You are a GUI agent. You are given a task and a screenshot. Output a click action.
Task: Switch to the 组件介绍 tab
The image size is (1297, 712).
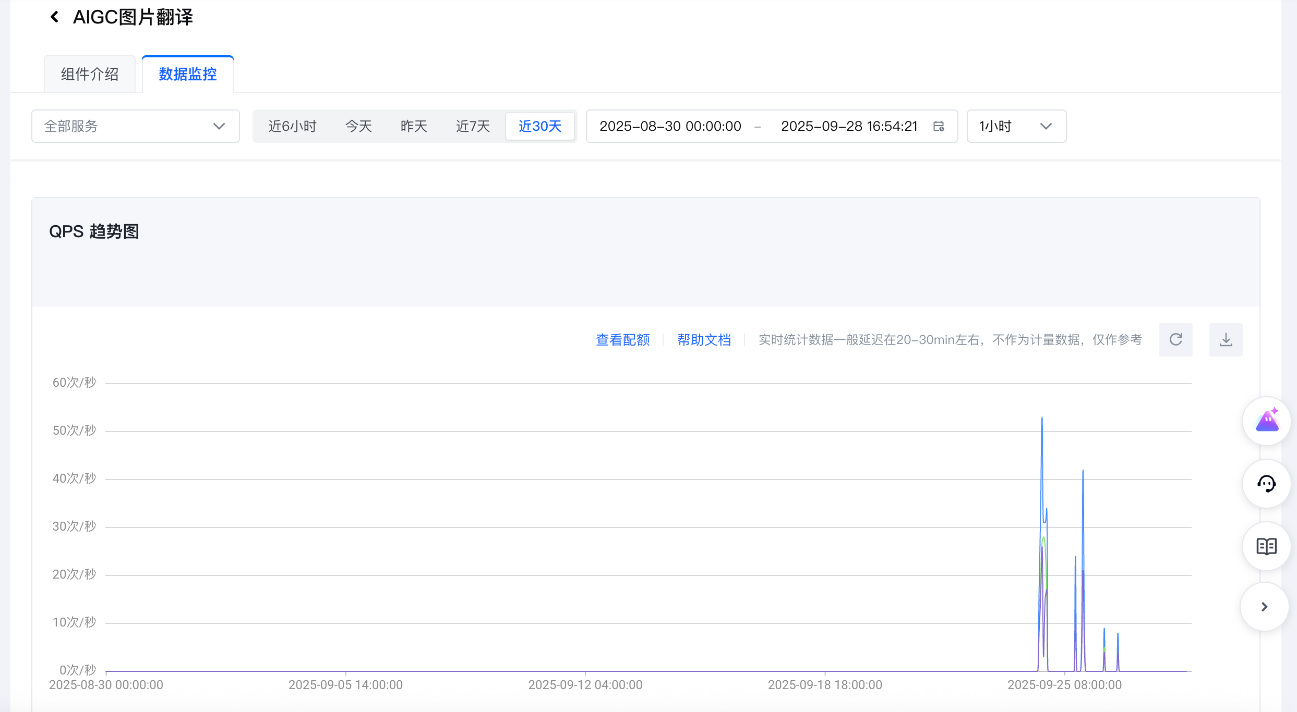click(x=90, y=74)
